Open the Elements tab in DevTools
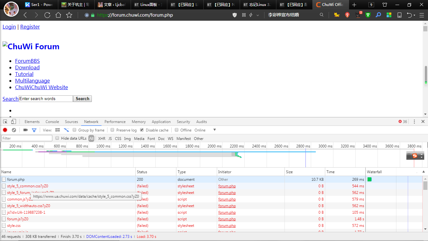This screenshot has width=428, height=241. click(x=32, y=122)
